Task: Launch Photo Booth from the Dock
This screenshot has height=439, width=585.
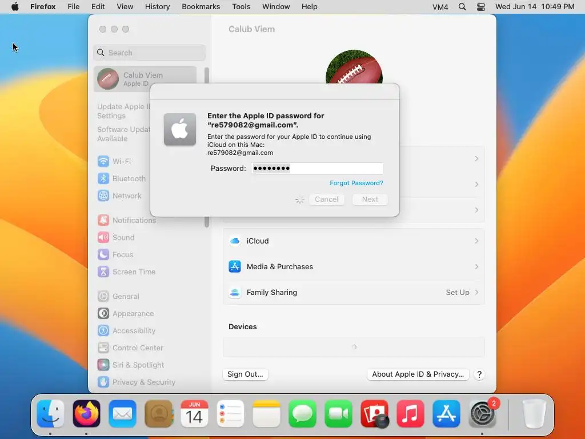Action: [x=374, y=414]
